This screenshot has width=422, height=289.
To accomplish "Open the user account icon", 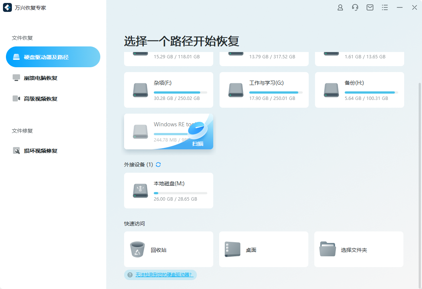I will (x=340, y=7).
